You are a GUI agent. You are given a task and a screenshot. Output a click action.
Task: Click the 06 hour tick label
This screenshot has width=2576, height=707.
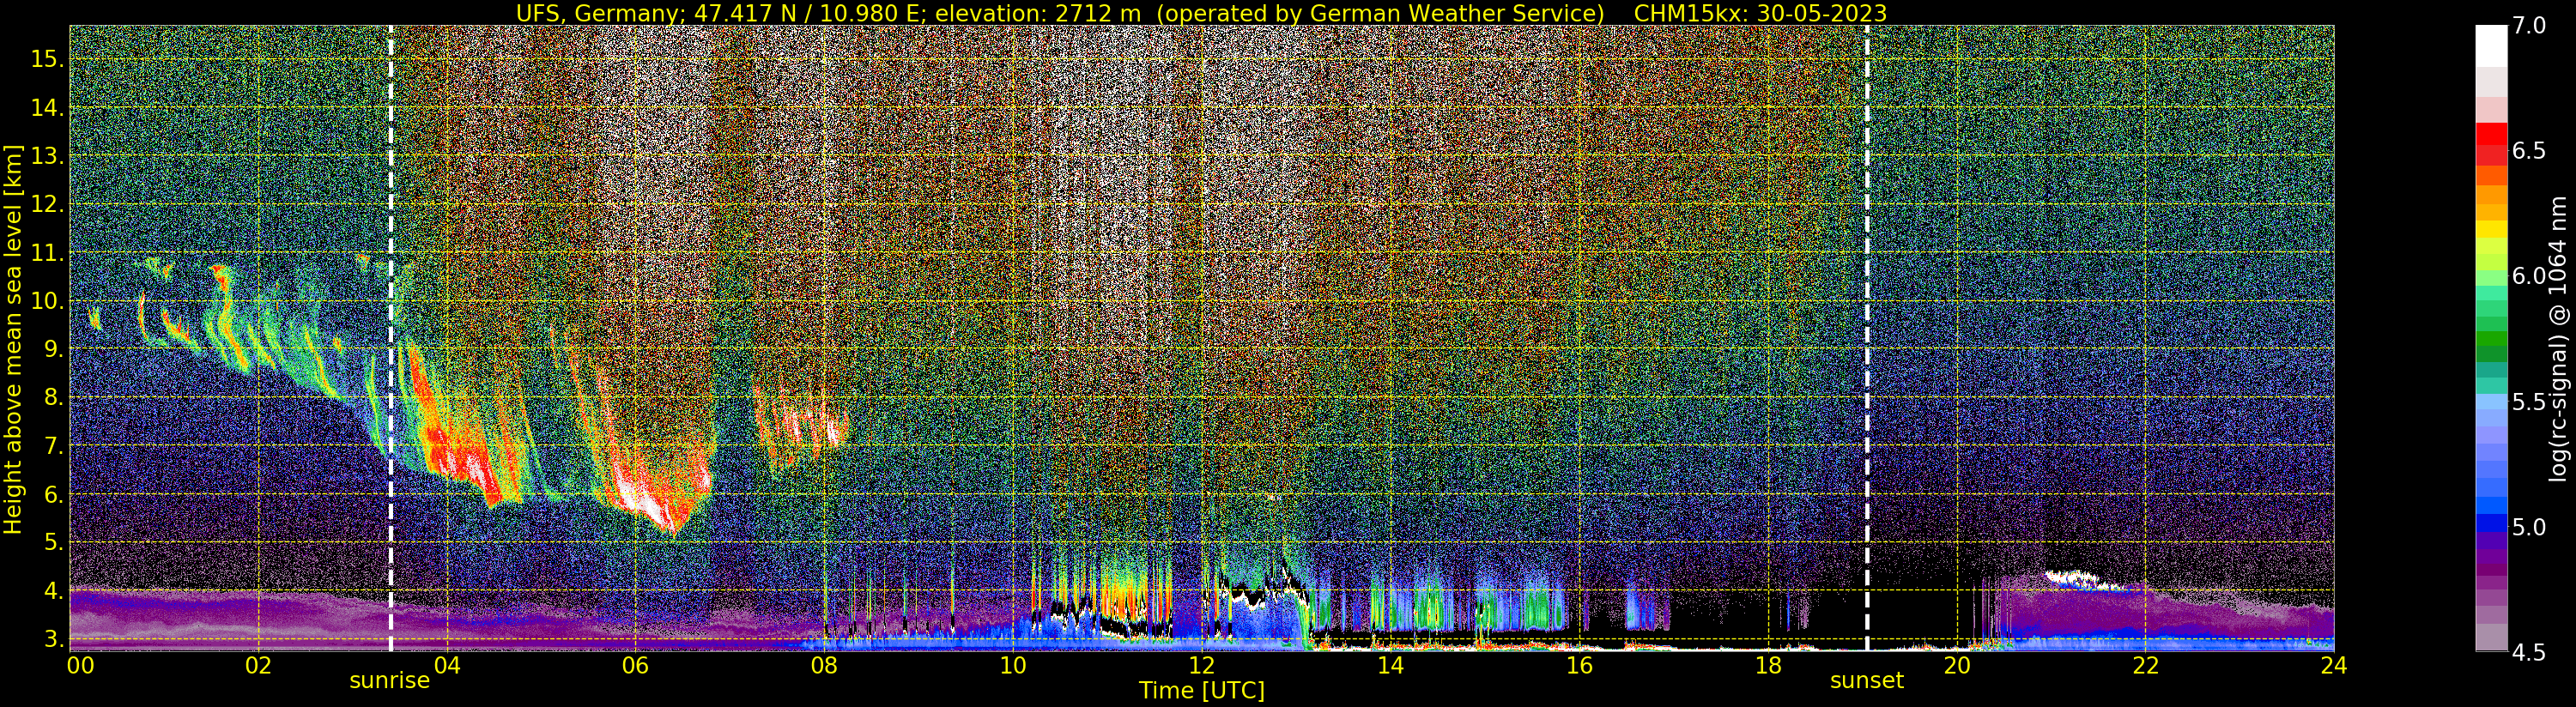(x=635, y=665)
